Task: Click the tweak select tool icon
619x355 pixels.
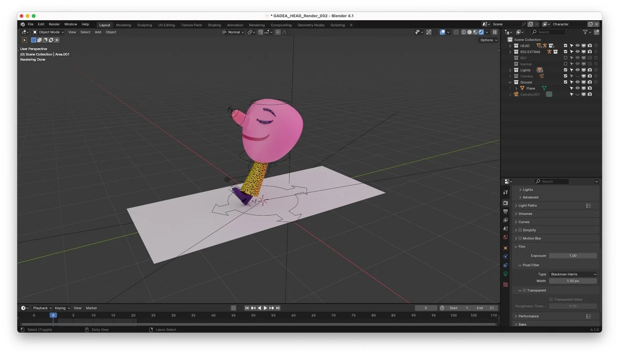Action: (24, 40)
